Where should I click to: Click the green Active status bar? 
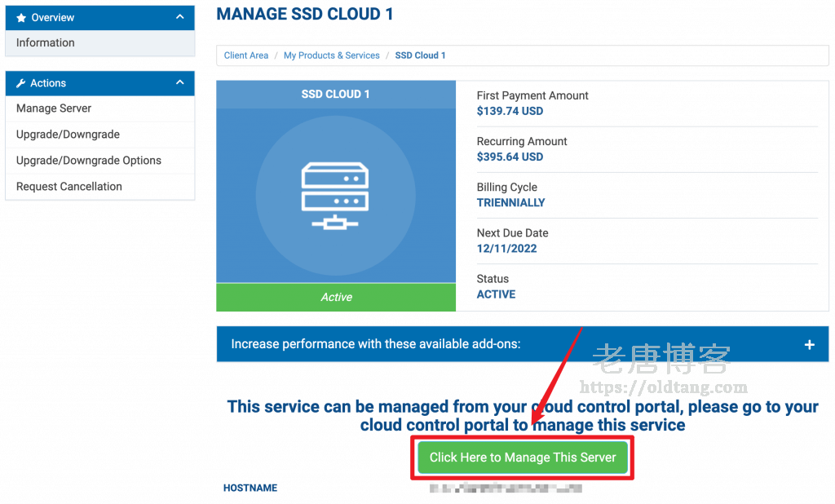(x=335, y=298)
